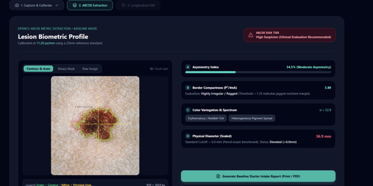Screen dimensions: 373x186
Task: Click the C badge for Color Variegation
Action: (x=188, y=110)
